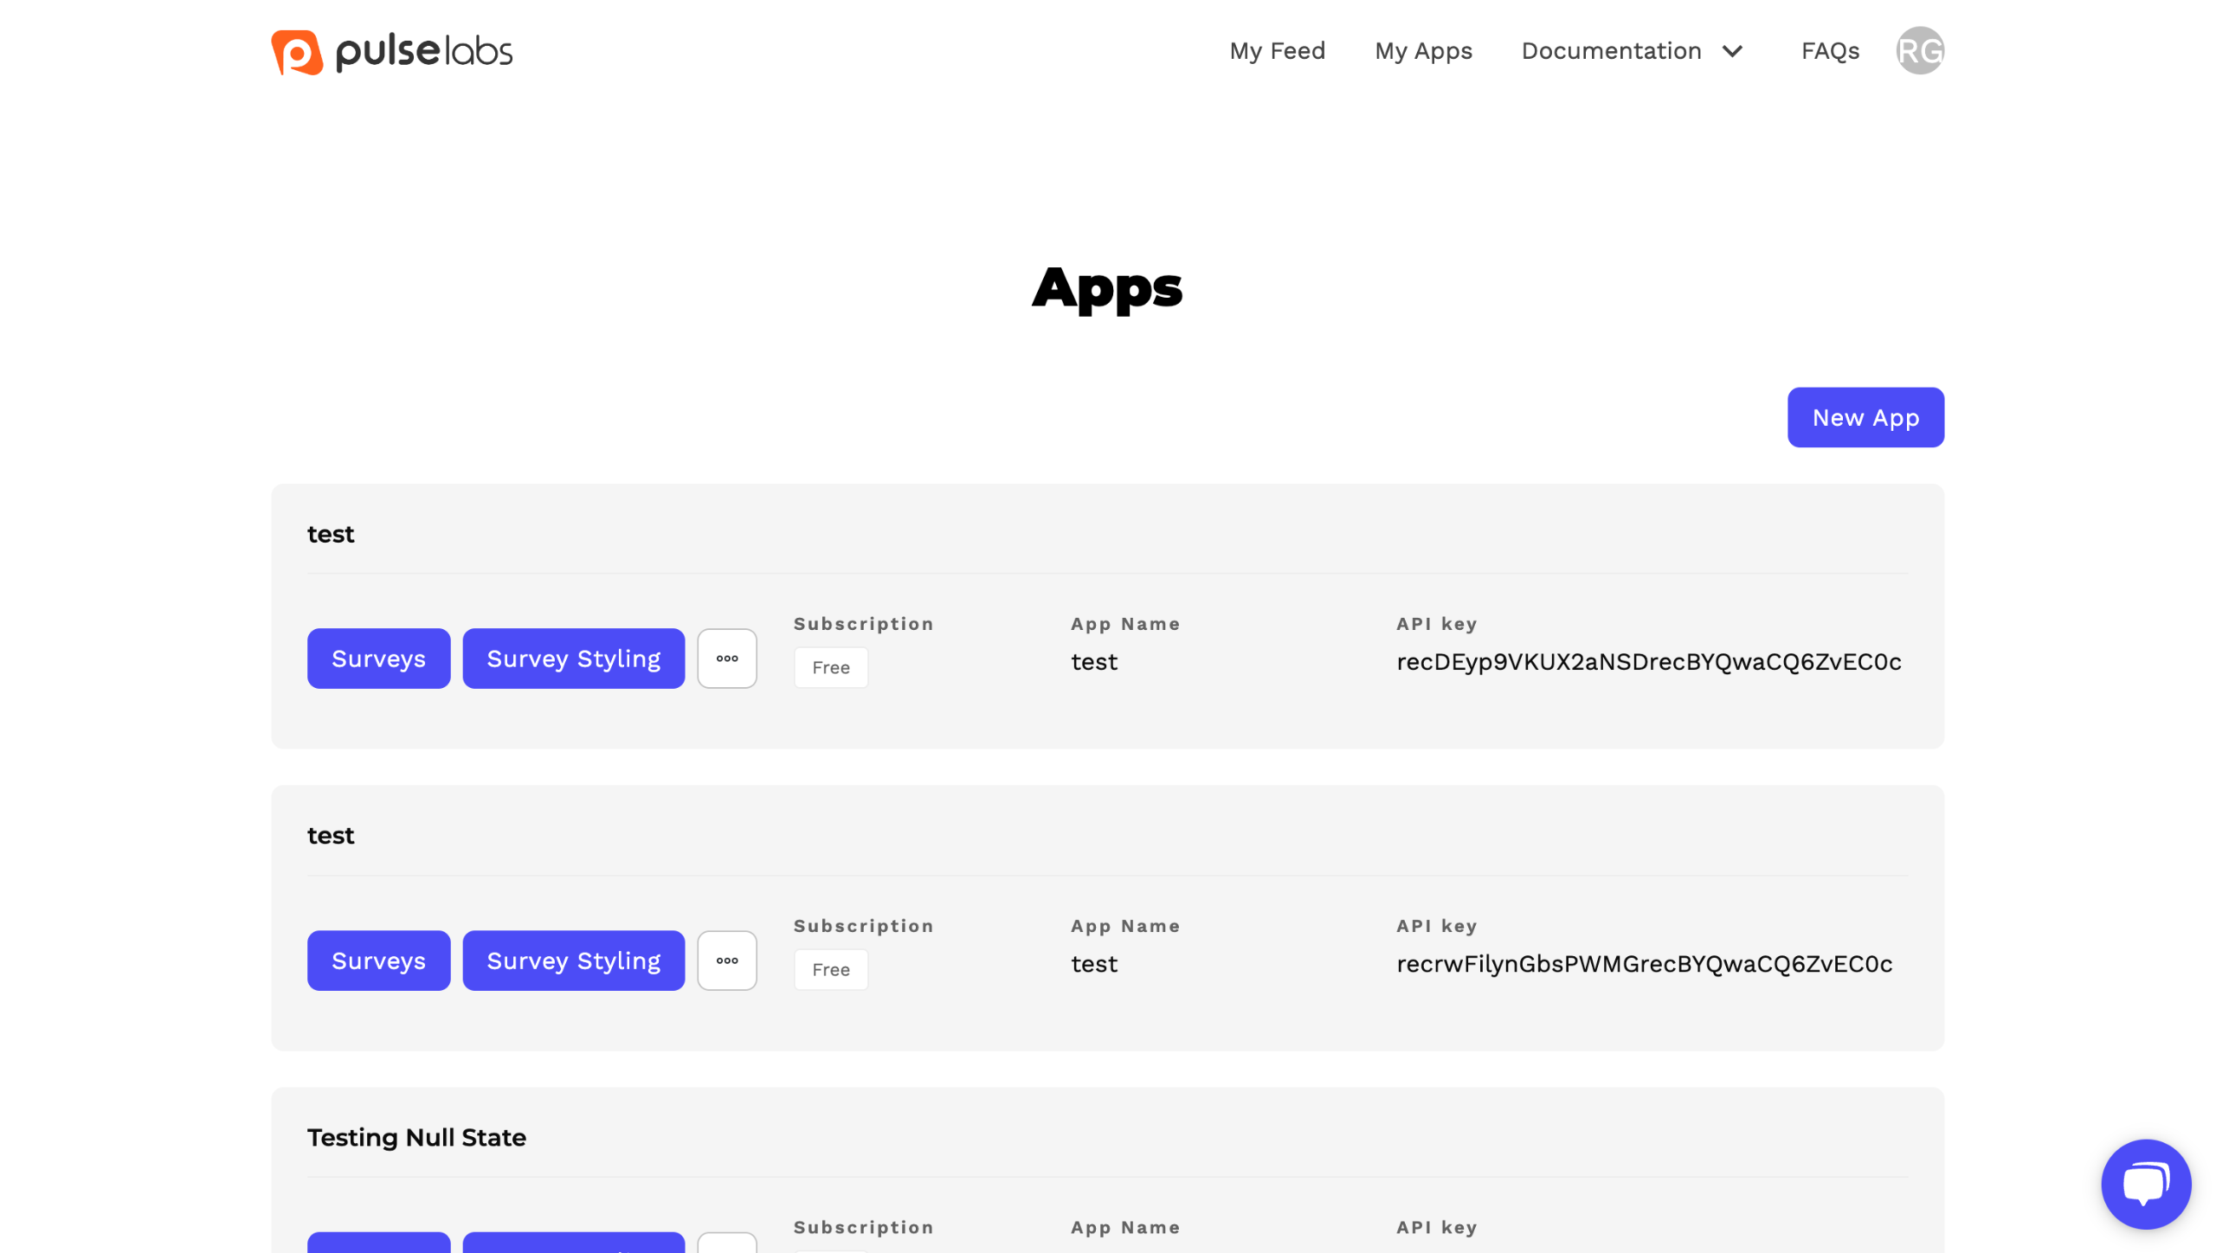Open Survey Styling for second test app
The height and width of the screenshot is (1253, 2216).
click(x=573, y=961)
